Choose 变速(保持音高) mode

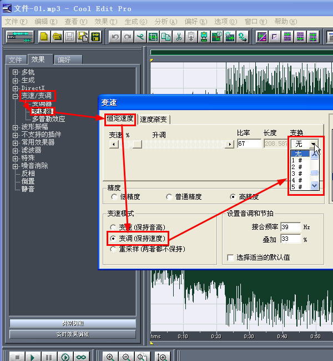point(113,228)
